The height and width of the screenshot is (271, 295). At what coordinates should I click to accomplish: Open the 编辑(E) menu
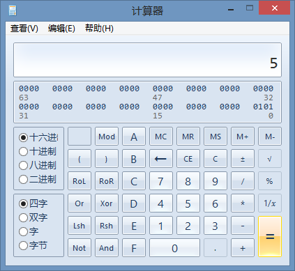pos(61,29)
